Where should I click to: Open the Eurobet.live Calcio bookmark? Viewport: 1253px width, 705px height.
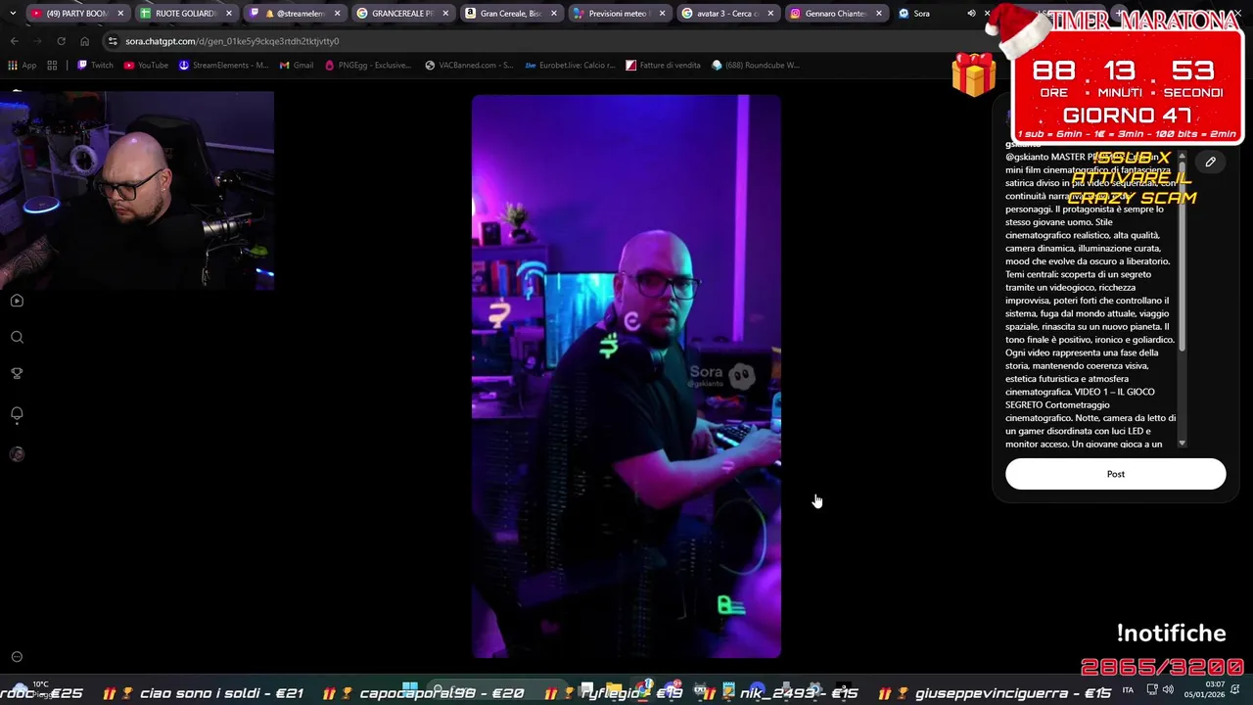tap(570, 66)
